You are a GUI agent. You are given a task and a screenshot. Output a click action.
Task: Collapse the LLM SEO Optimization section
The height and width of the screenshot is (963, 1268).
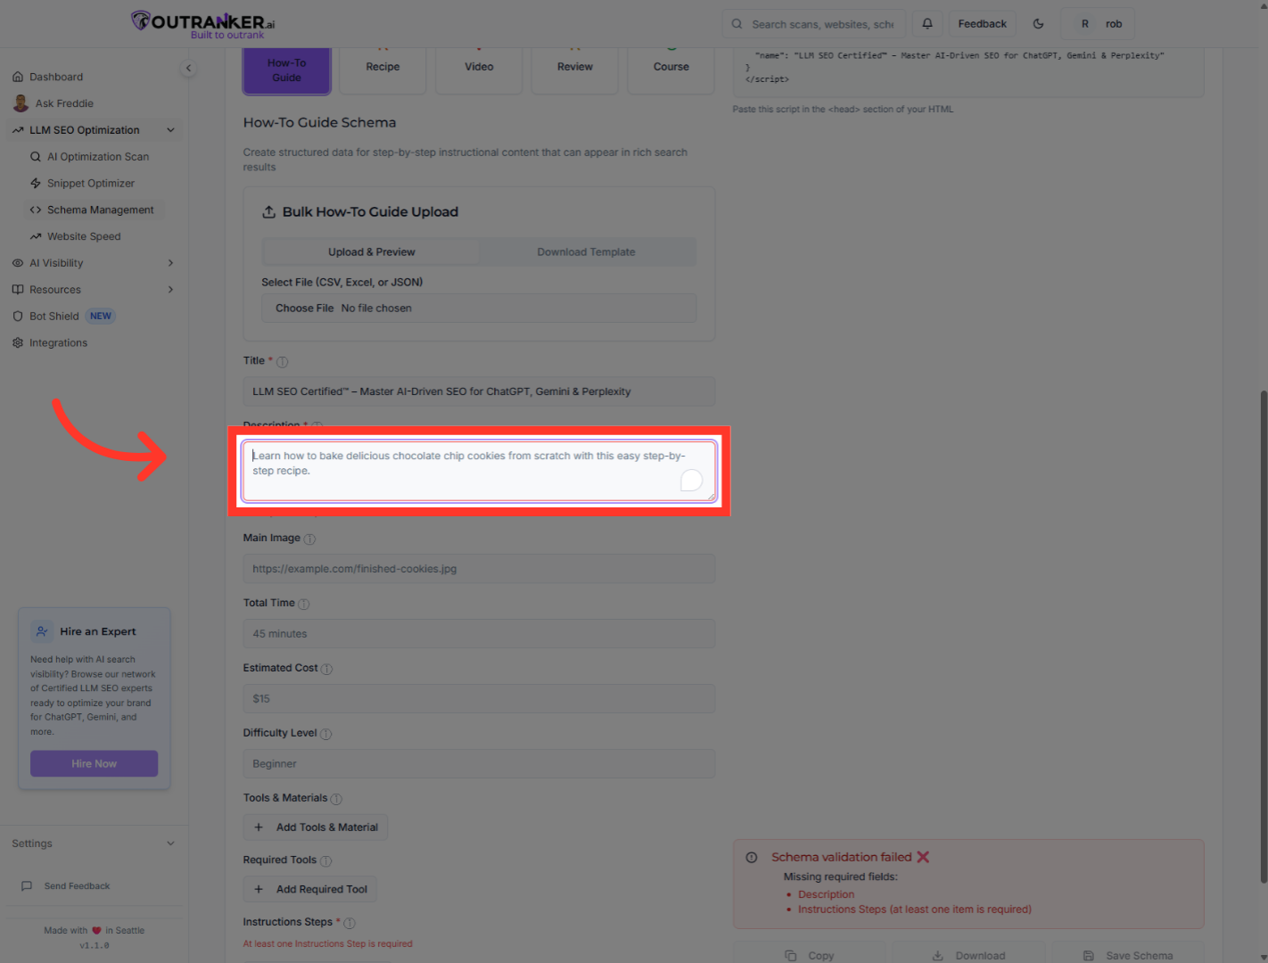[x=170, y=129]
